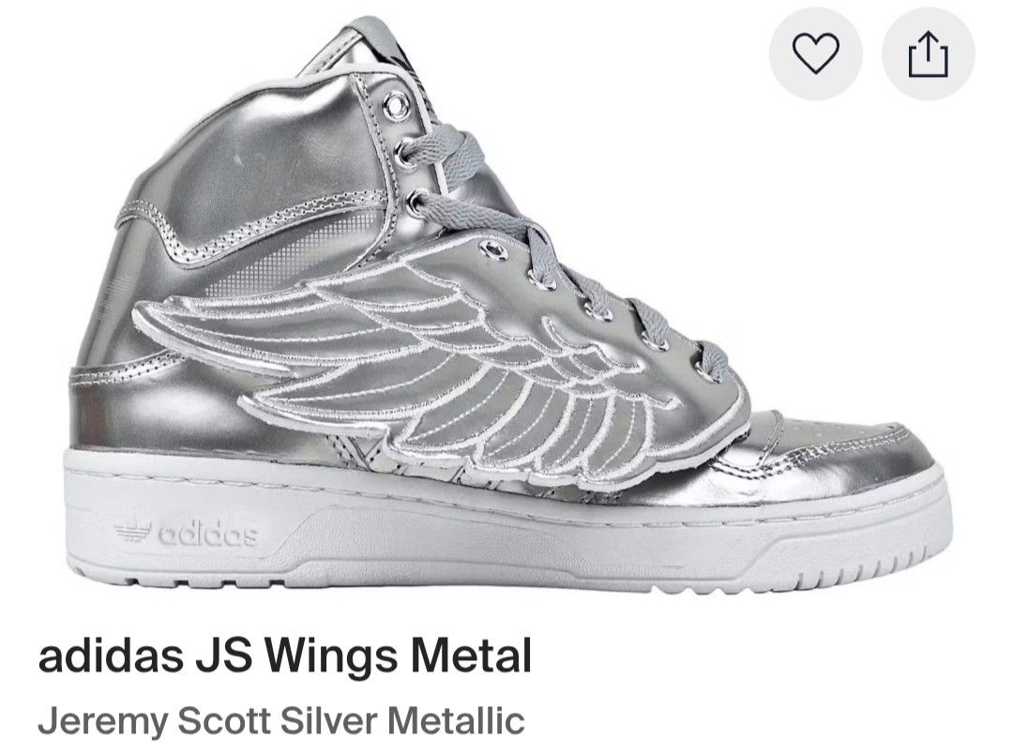Tap the heart icon to favorite item
Viewport: 1013px width, 754px height.
(x=815, y=53)
